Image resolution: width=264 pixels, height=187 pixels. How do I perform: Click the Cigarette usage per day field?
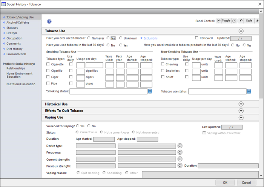click(x=80, y=65)
